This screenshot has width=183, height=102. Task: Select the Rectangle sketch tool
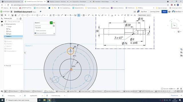click(23, 15)
